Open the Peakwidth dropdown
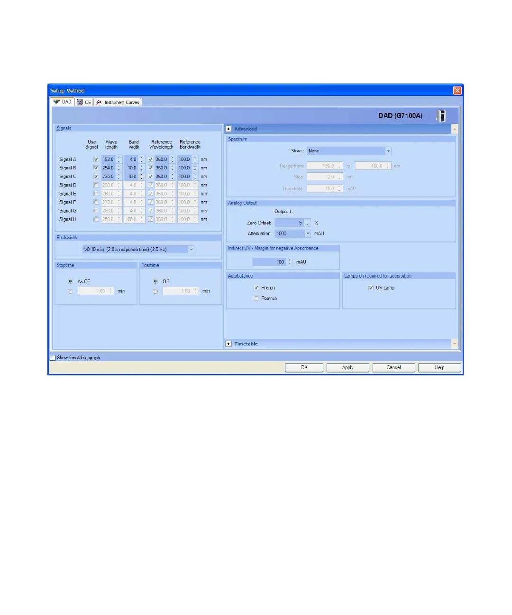This screenshot has width=512, height=615. click(191, 249)
